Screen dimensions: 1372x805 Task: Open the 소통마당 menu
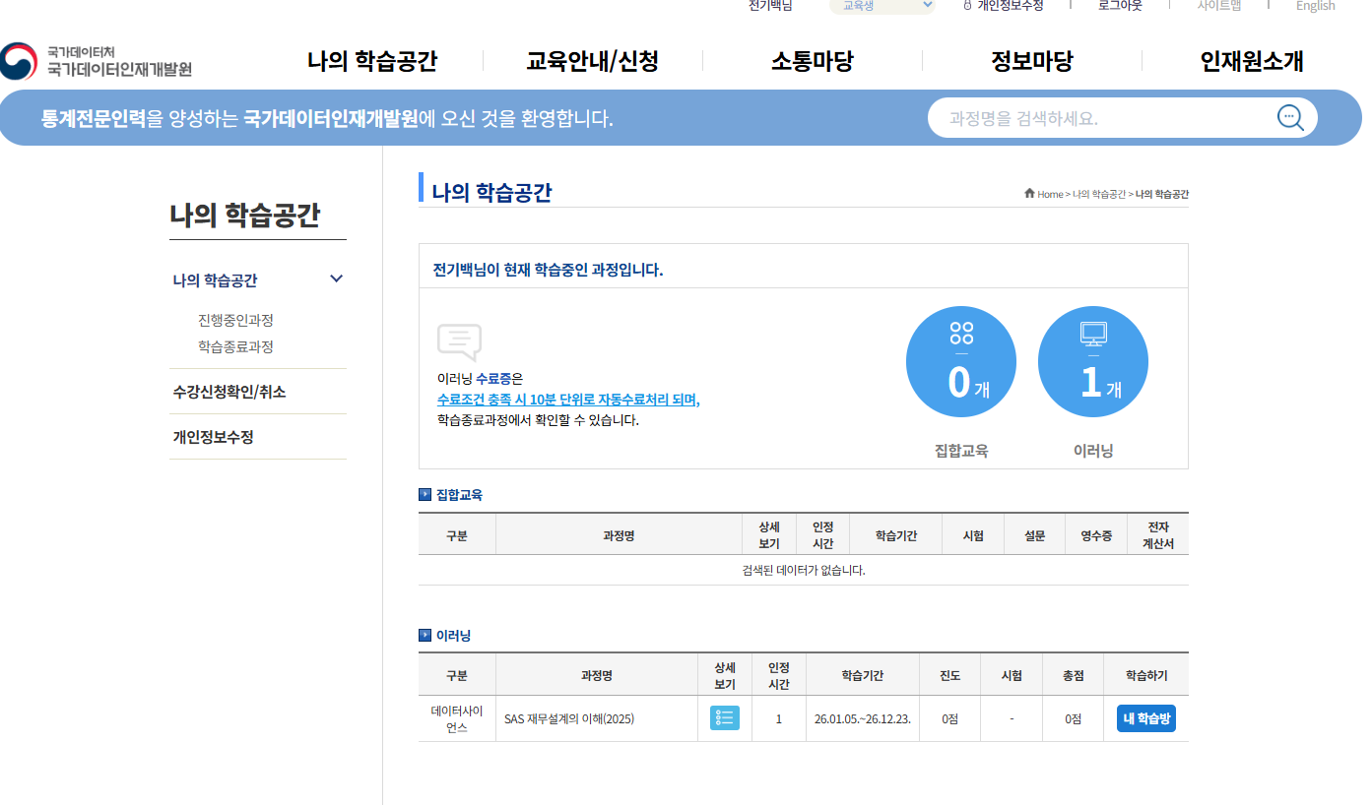pos(811,61)
